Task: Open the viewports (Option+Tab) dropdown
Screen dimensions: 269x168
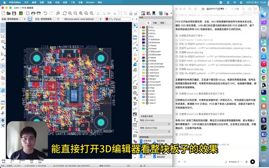Action: pos(155,132)
